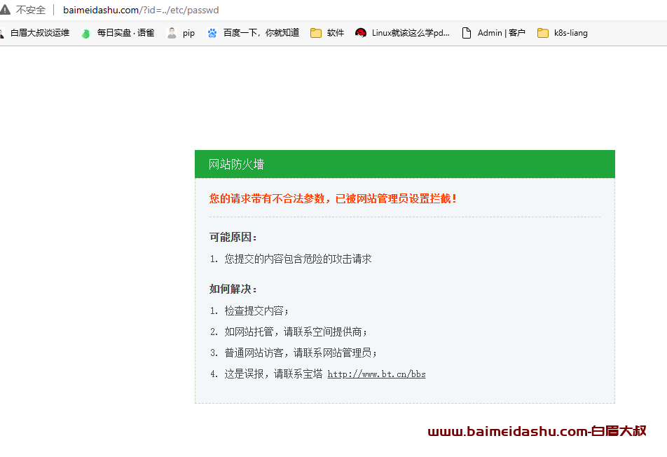The image size is (667, 457).
Task: Expand the k8s-liang bookmark folder label
Action: click(x=571, y=33)
